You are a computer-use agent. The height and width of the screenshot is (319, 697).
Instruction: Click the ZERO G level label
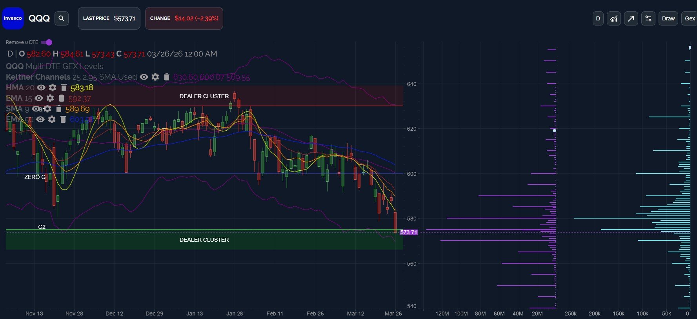pos(35,177)
